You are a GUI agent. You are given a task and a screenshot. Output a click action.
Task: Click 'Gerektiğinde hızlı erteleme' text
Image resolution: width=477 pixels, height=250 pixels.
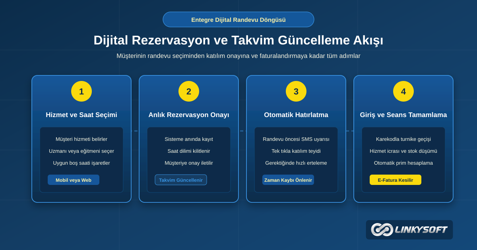(x=296, y=163)
